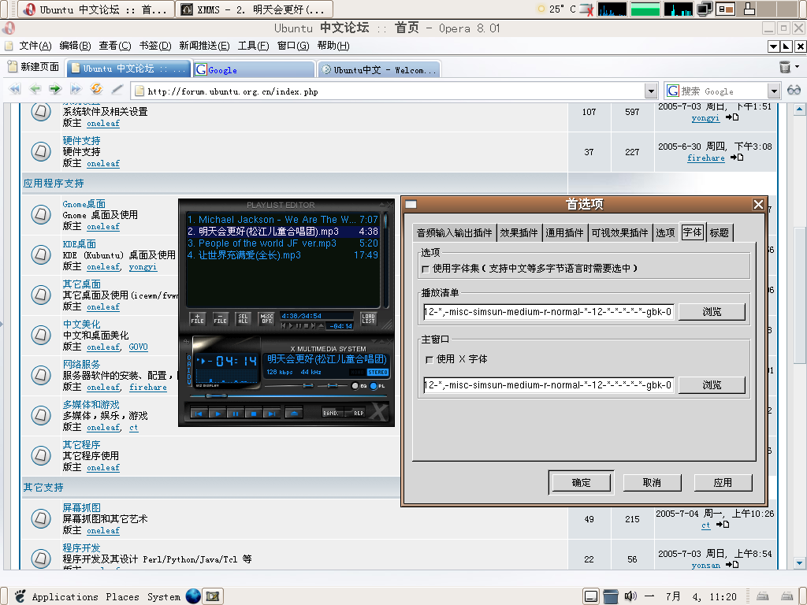Click the glasses view icon in Opera
This screenshot has height=605, width=807.
[794, 90]
